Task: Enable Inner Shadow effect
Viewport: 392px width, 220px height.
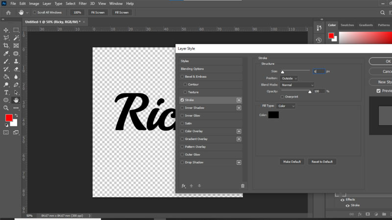Action: (x=182, y=108)
